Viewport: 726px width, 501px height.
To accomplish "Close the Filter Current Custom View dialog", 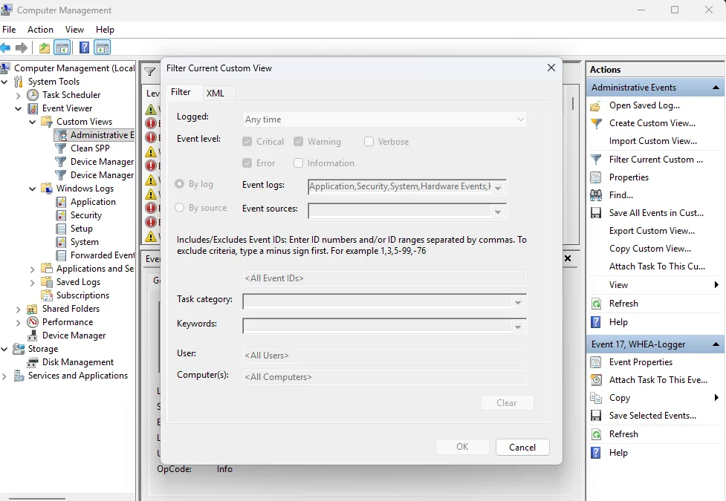I will click(551, 68).
